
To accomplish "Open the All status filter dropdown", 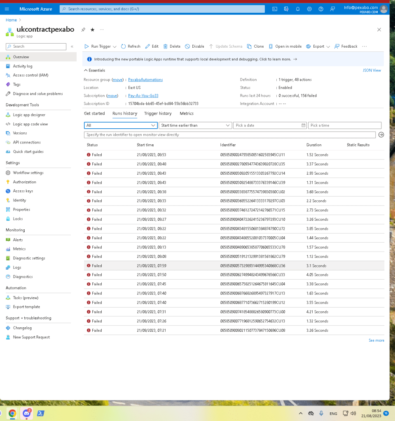I will pos(121,125).
